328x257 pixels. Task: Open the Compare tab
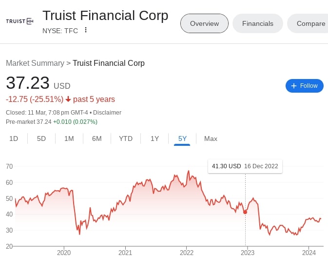click(x=310, y=23)
